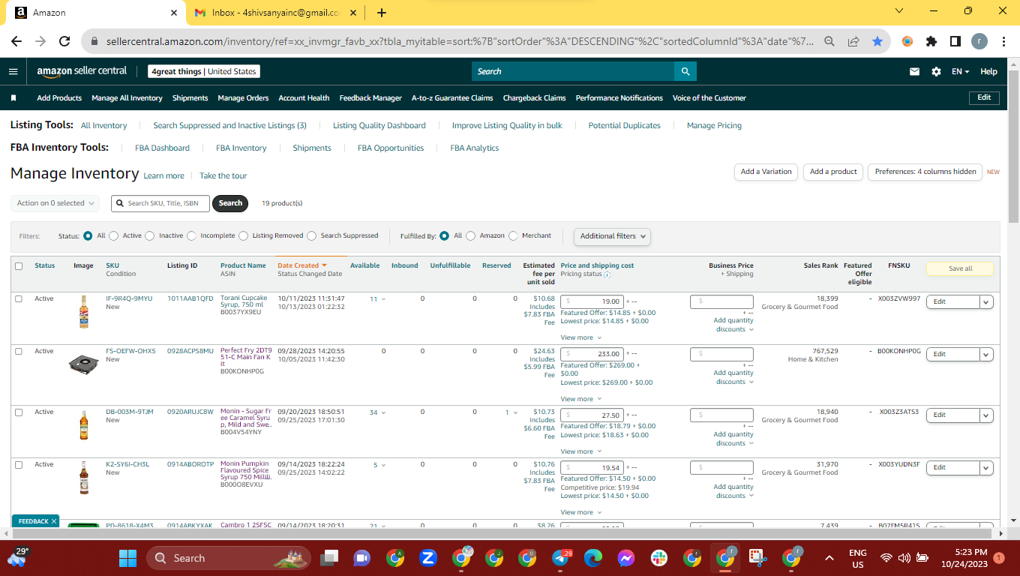Reload the page with the refresh icon
The image size is (1020, 576).
tap(64, 42)
